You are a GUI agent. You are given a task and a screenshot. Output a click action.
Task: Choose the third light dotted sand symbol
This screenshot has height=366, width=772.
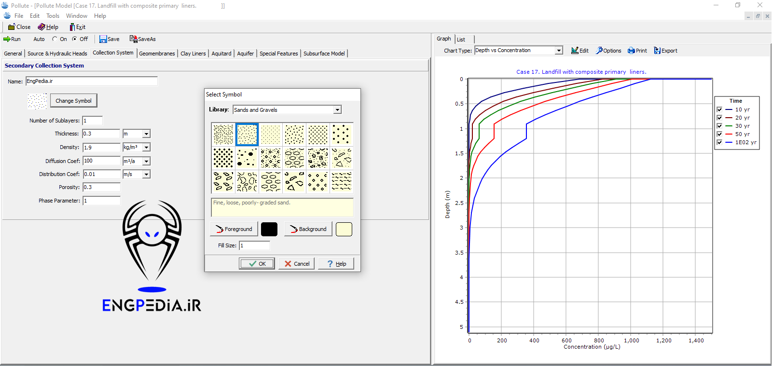[x=271, y=135]
